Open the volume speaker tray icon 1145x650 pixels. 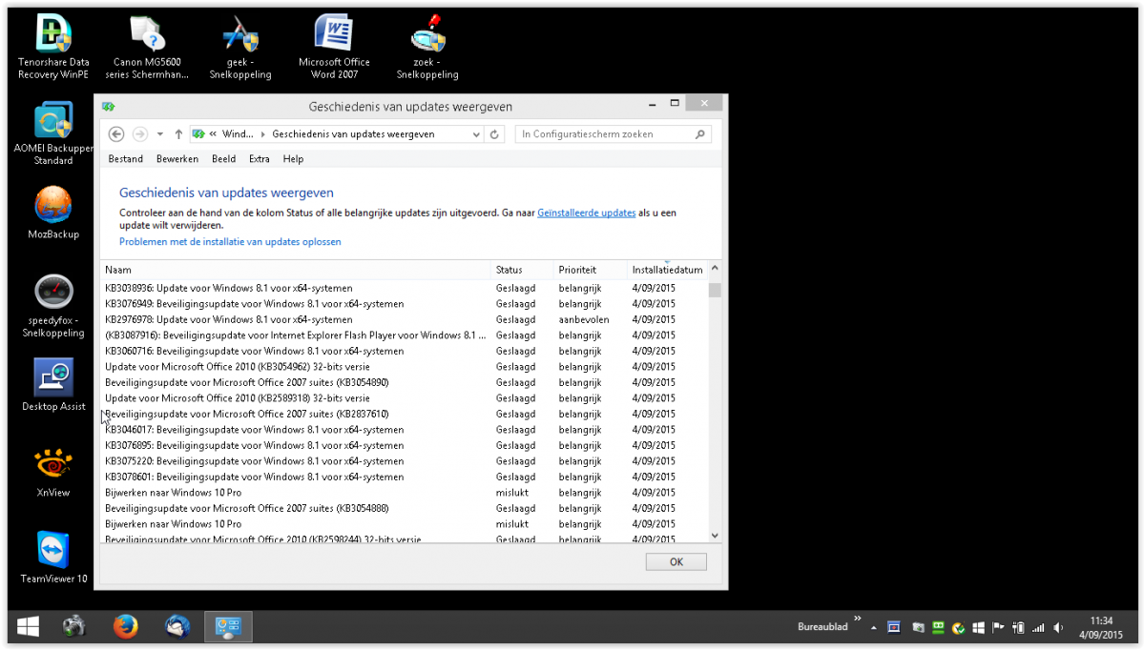[1058, 628]
